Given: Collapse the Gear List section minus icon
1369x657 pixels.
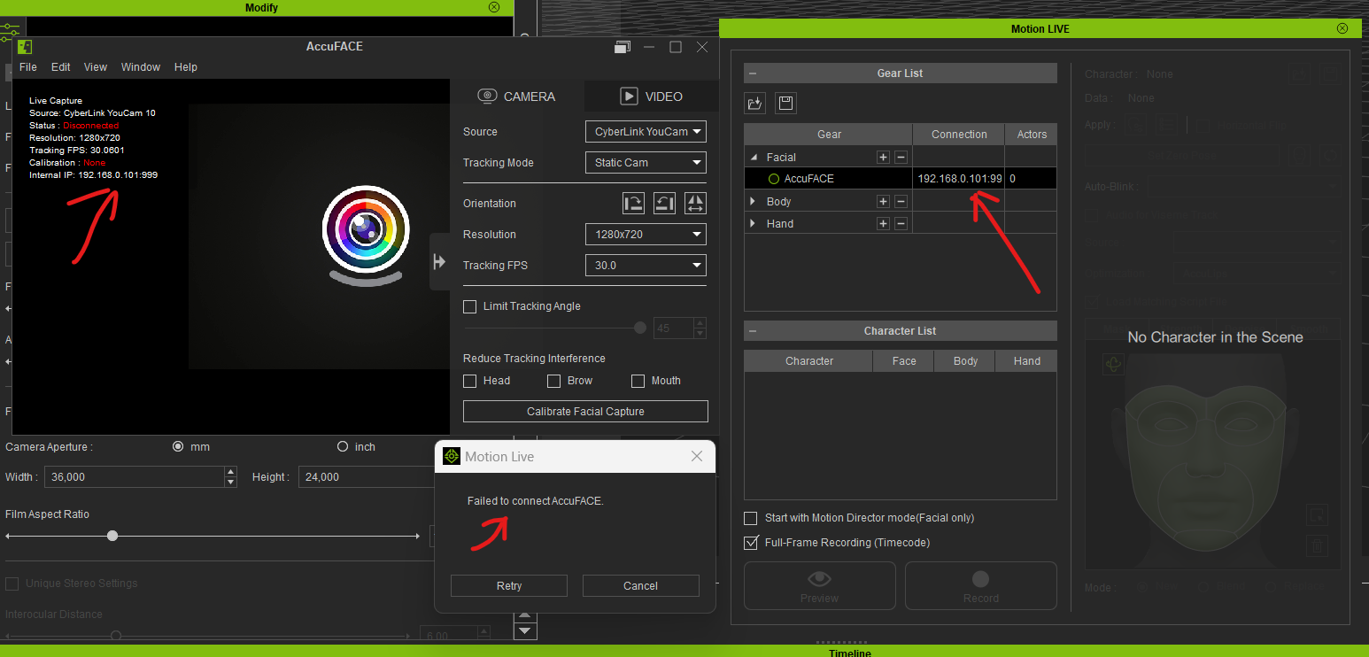Looking at the screenshot, I should (752, 73).
